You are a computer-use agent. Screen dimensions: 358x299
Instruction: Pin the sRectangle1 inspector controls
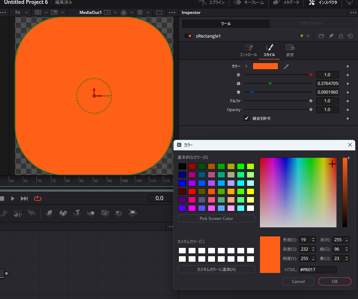tap(331, 36)
